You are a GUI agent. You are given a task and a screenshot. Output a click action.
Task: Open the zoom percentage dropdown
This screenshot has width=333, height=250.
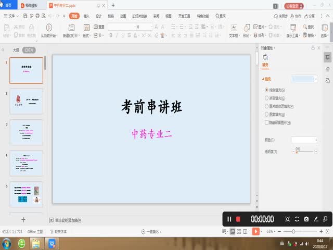point(271,231)
